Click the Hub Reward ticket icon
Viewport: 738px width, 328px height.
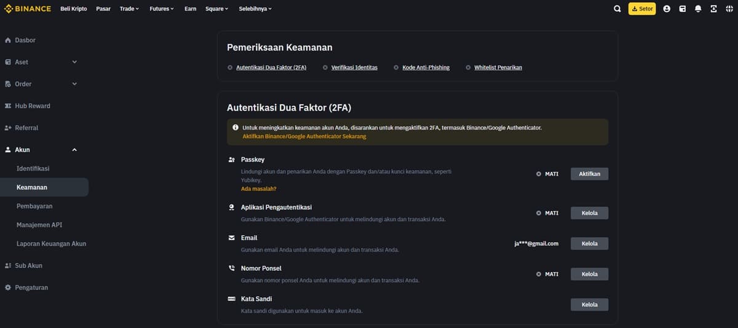[8, 106]
